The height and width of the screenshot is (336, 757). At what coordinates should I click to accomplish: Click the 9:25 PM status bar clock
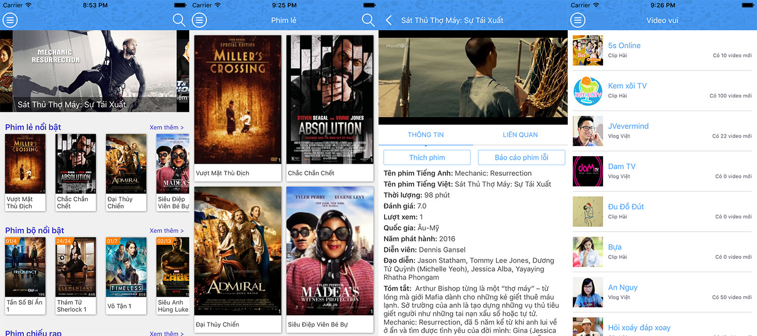[x=284, y=5]
